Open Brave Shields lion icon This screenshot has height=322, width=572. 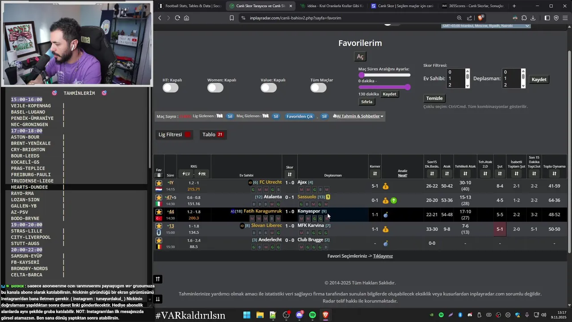481,18
